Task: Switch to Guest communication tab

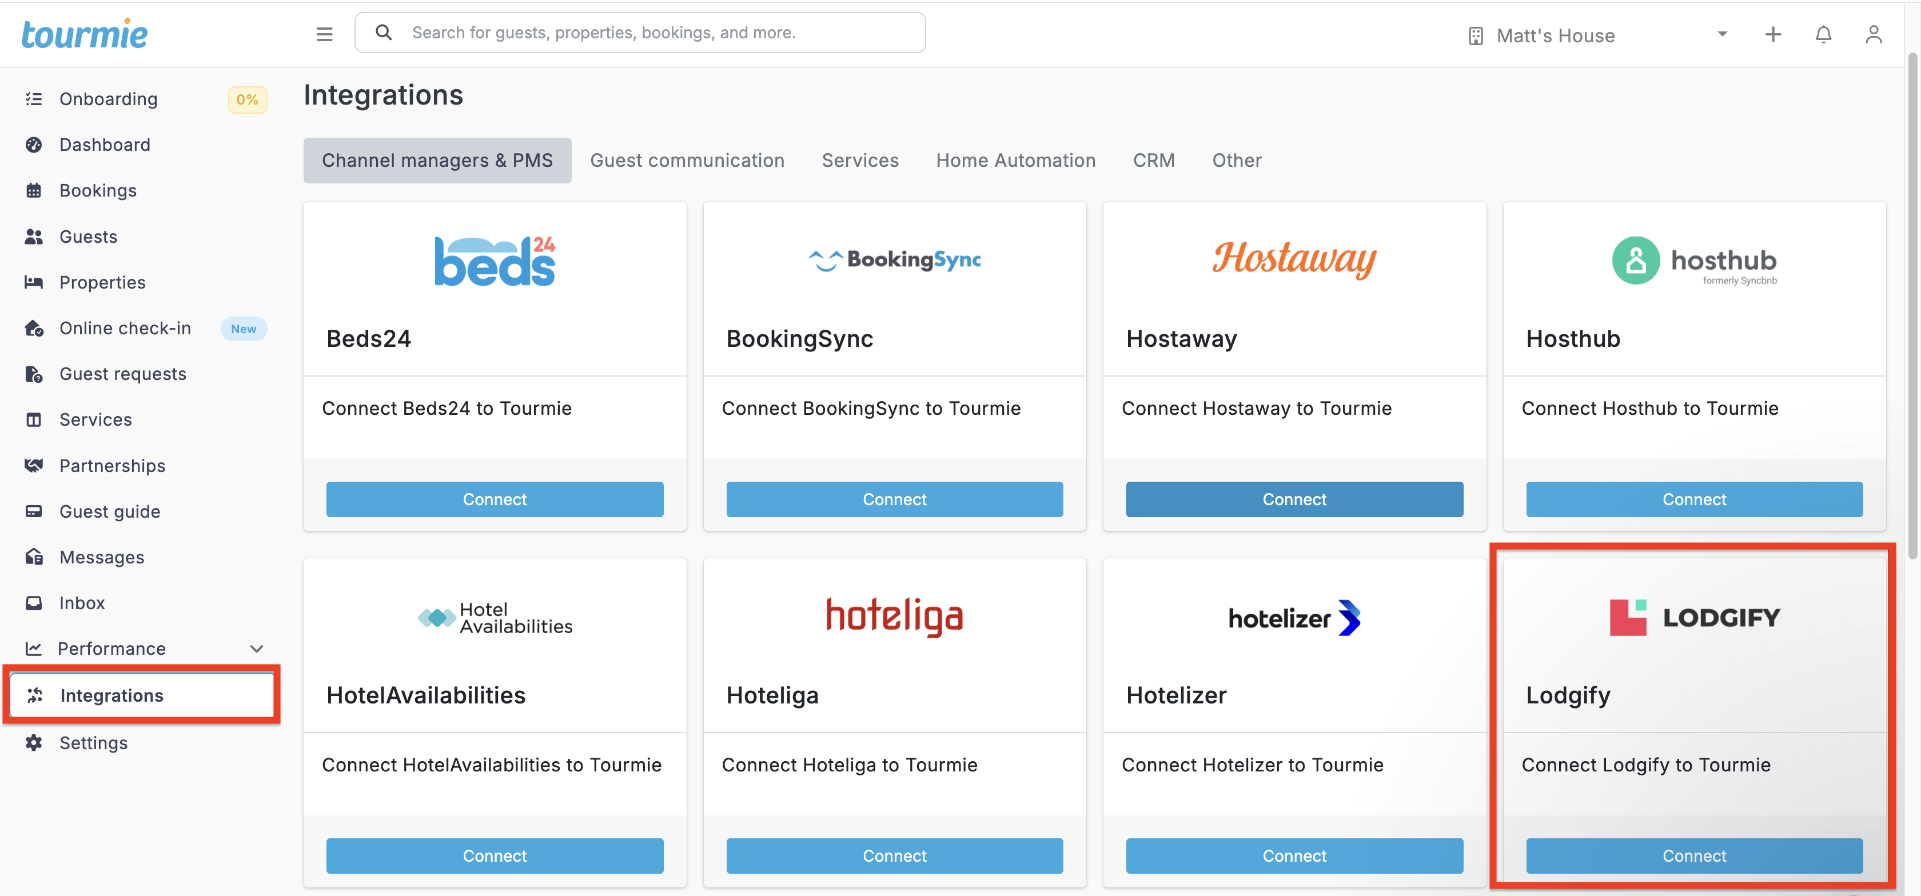Action: [x=687, y=160]
